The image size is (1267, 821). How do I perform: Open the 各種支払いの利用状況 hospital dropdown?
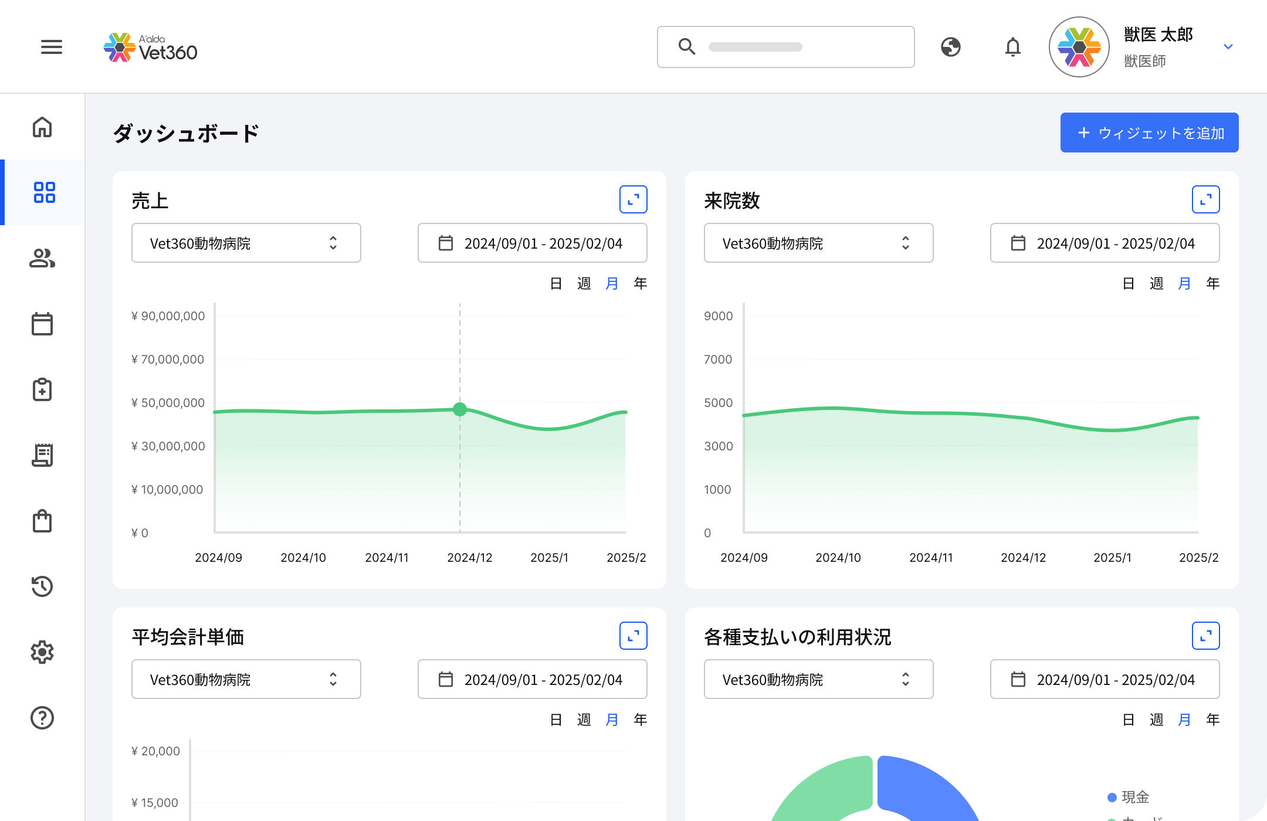click(819, 679)
